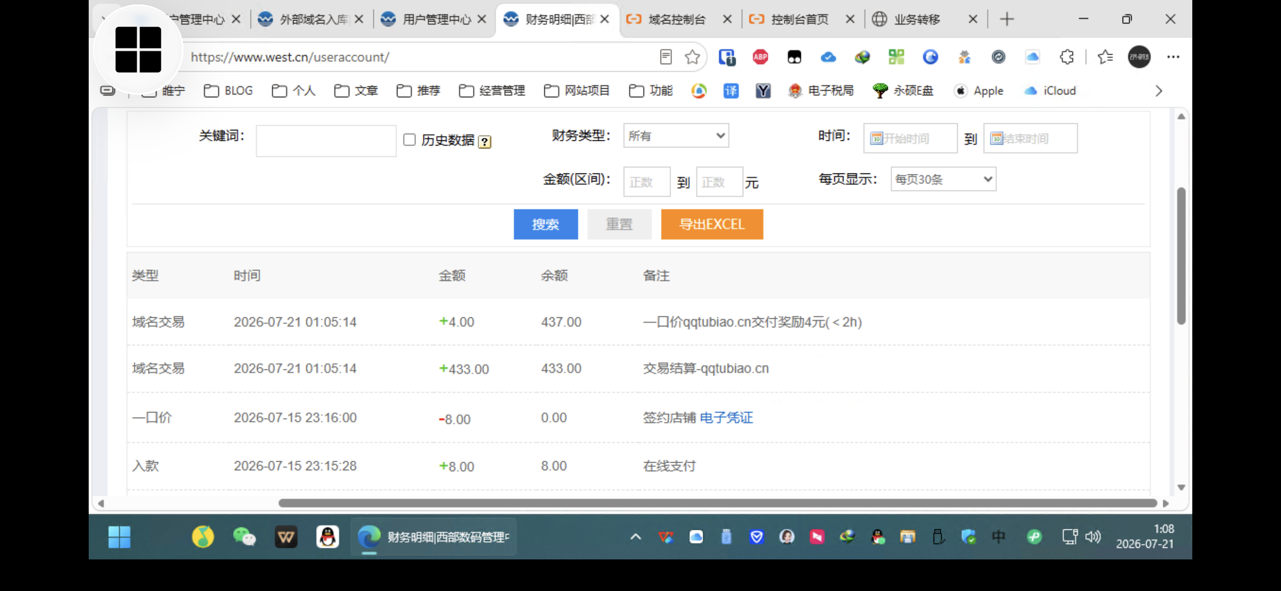The image size is (1281, 591).
Task: Open the QQ Music taskbar icon
Action: coord(203,537)
